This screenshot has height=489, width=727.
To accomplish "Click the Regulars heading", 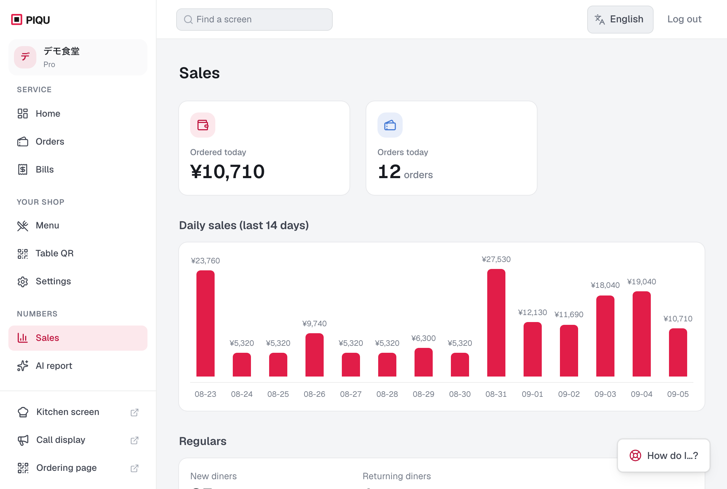I will (203, 441).
